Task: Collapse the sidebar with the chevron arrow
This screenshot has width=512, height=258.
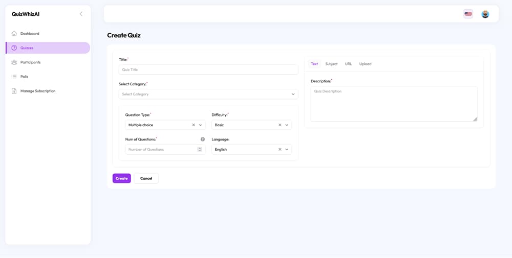Action: pyautogui.click(x=81, y=14)
